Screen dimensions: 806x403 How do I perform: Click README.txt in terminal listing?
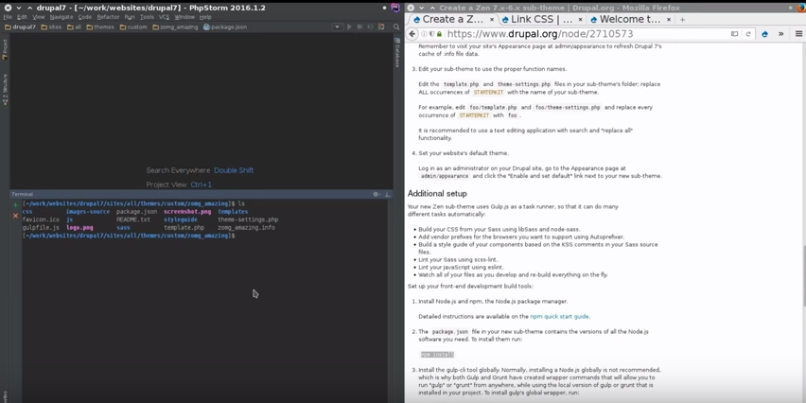(x=133, y=219)
